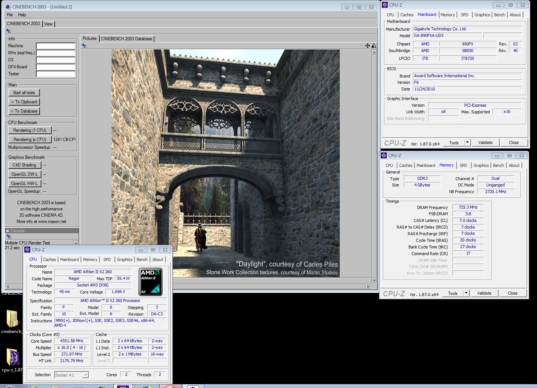This screenshot has width=537, height=388.
Task: Run Rendering (1 CPU) benchmark
Action: coord(30,130)
